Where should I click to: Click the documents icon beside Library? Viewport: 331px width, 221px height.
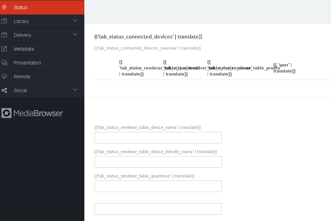tap(4, 21)
